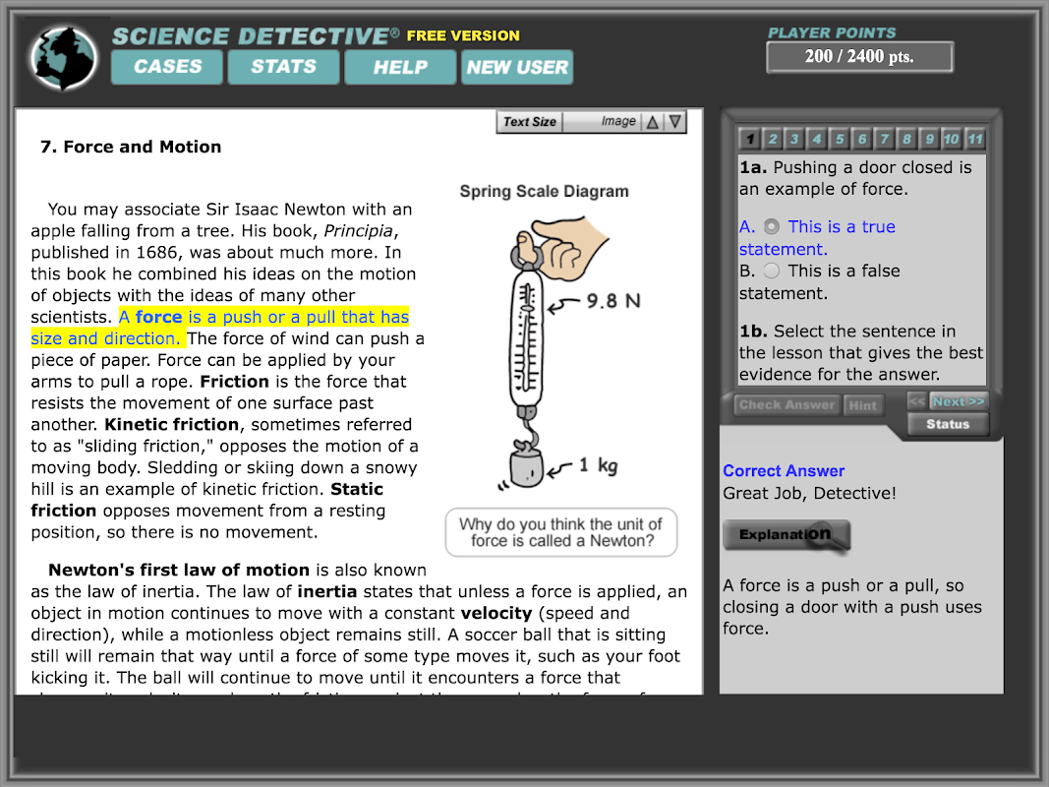Go to question 11 tab
Screen dimensions: 1049x787
[974, 139]
